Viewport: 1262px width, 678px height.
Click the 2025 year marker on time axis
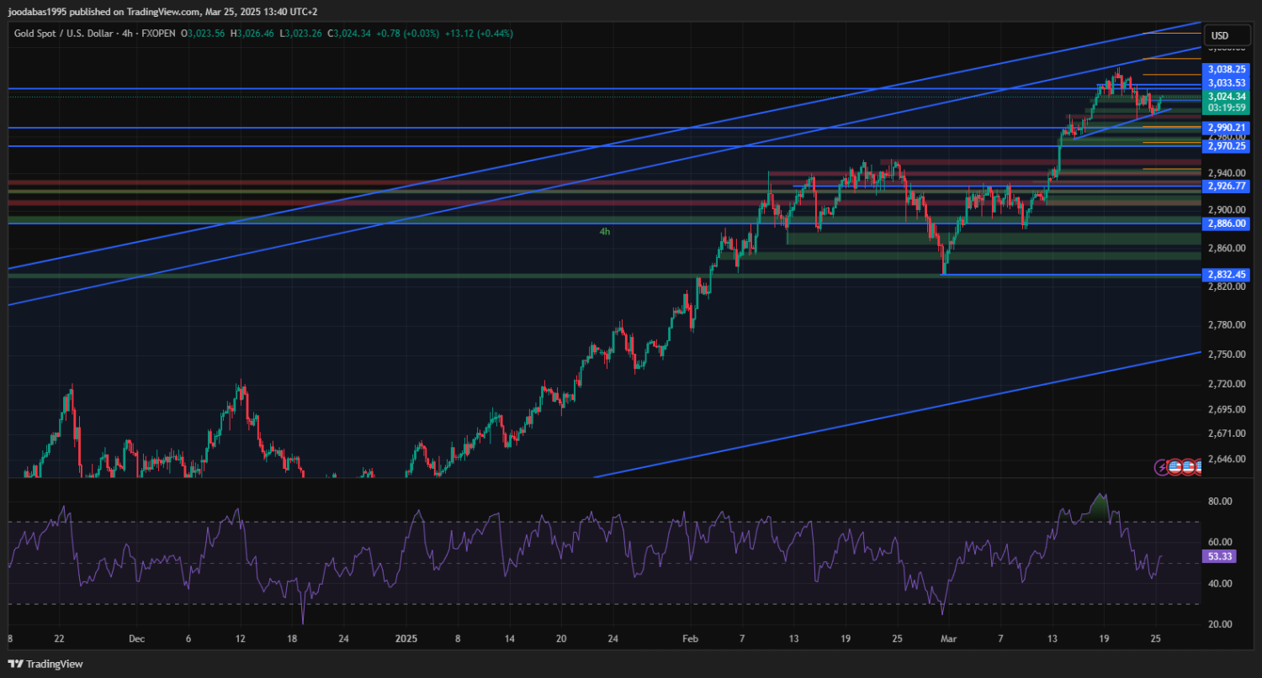click(406, 639)
